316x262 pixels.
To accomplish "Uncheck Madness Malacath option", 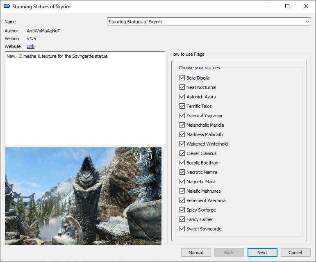I will tap(182, 134).
